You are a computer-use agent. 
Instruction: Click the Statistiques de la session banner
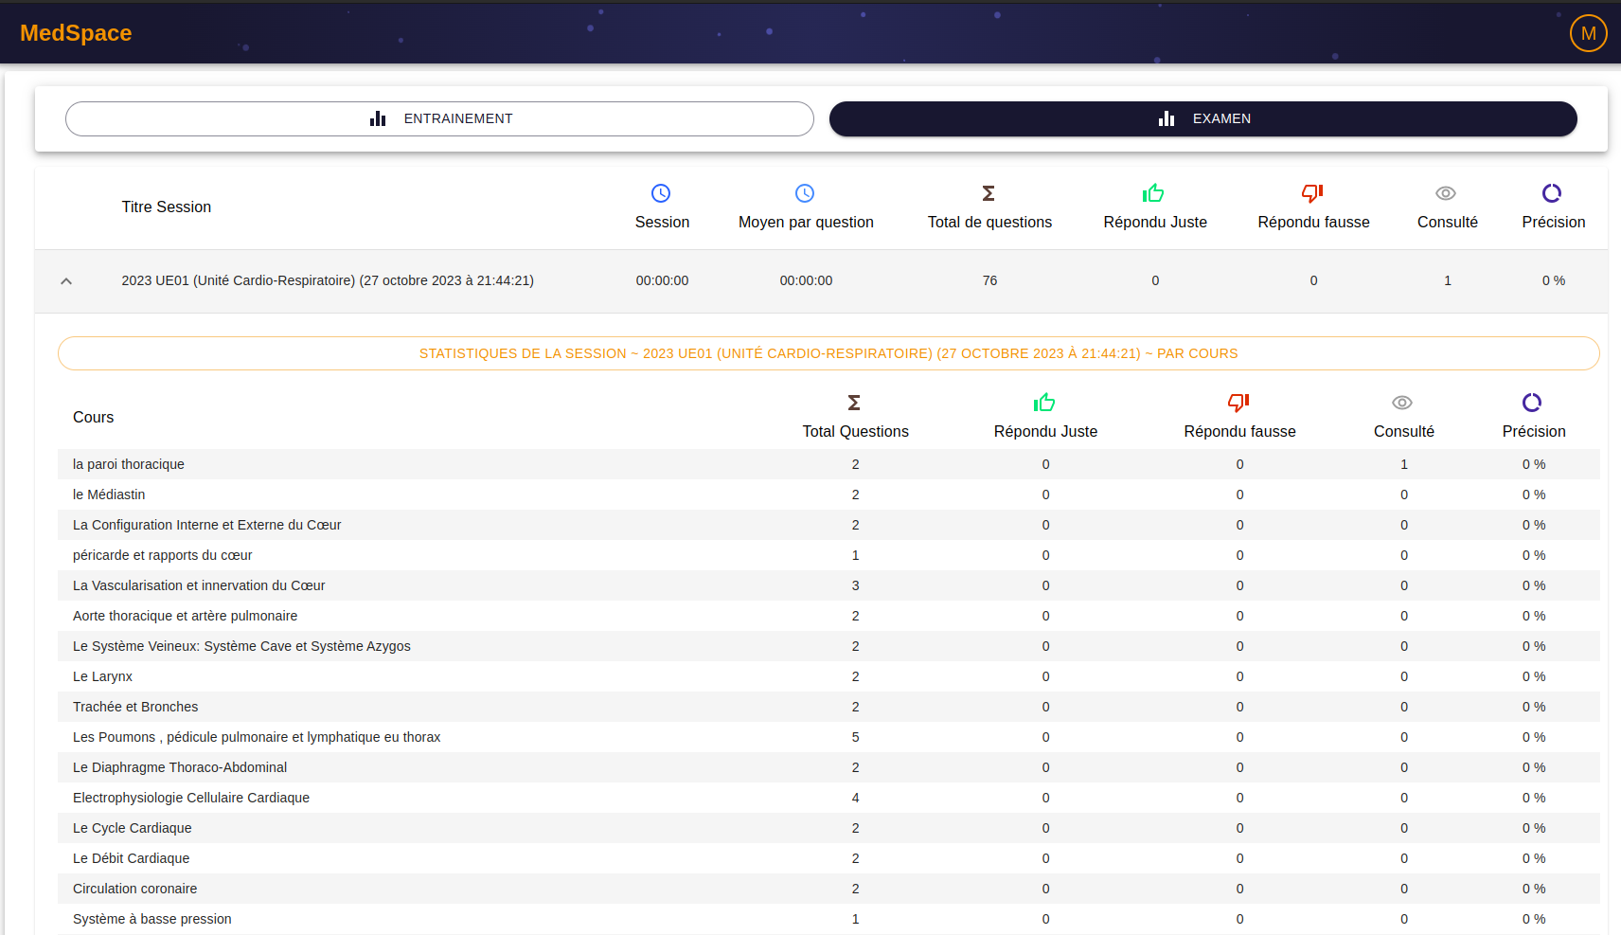tap(828, 353)
